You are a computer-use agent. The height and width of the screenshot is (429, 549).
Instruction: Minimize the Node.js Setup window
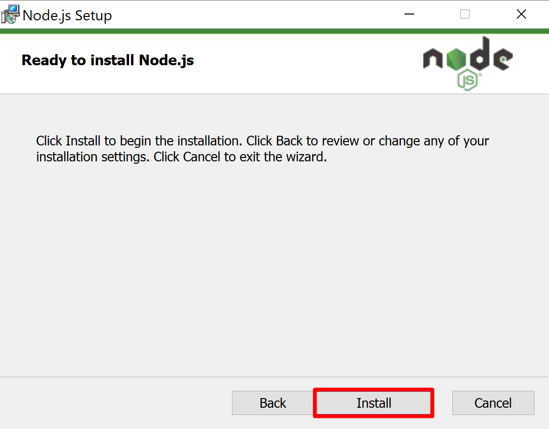point(409,14)
